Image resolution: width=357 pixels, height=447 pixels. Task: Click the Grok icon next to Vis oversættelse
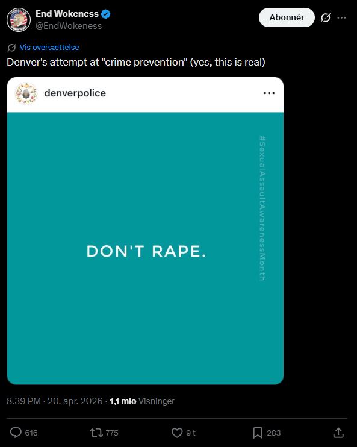[11, 48]
